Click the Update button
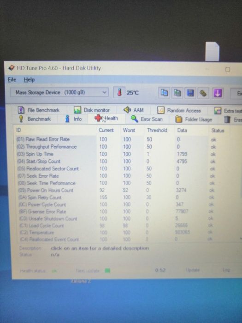 [192, 270]
